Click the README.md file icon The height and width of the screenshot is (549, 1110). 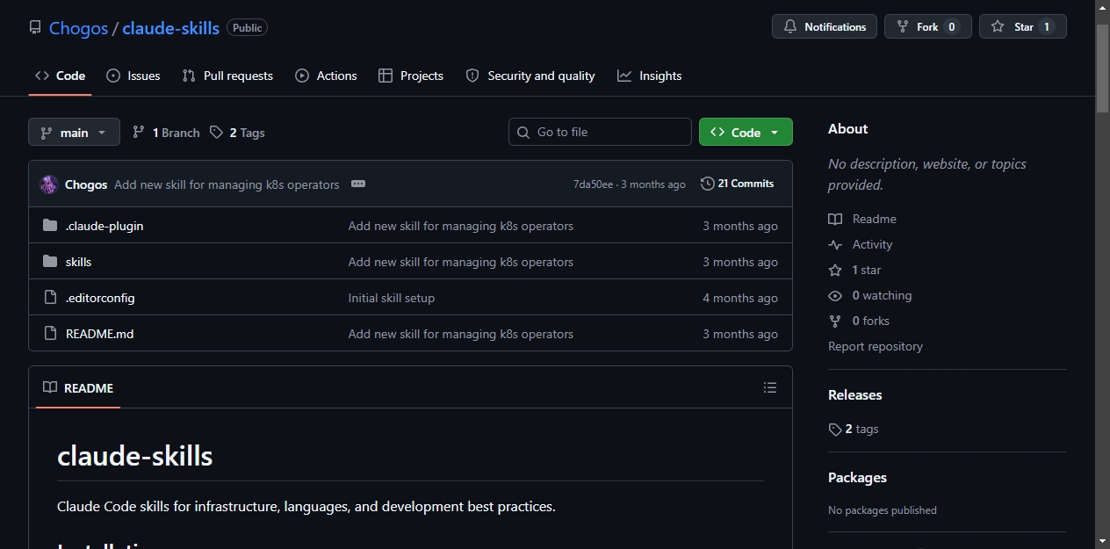pyautogui.click(x=50, y=334)
